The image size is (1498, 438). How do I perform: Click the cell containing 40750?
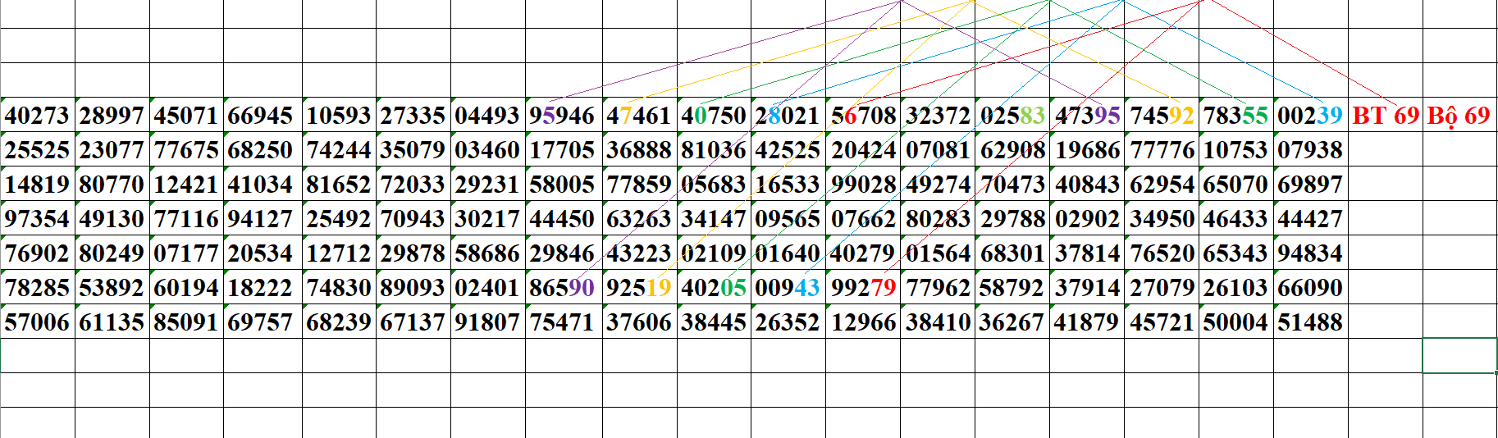714,116
